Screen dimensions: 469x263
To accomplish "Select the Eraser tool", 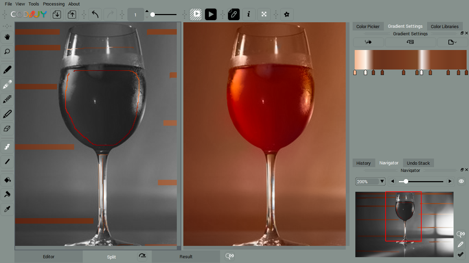I will pyautogui.click(x=7, y=129).
